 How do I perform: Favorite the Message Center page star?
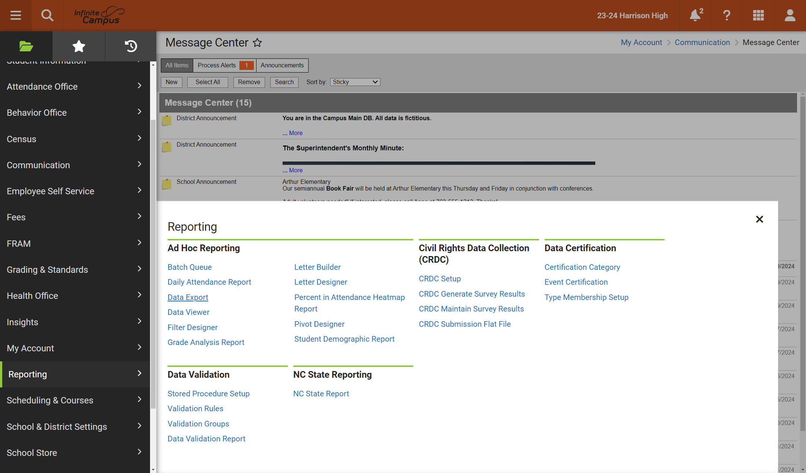click(257, 43)
